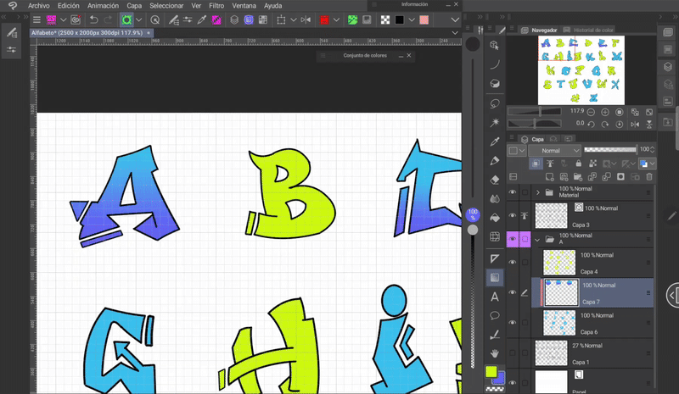Hide the Capa 6 layer
The height and width of the screenshot is (394, 679).
tap(513, 323)
